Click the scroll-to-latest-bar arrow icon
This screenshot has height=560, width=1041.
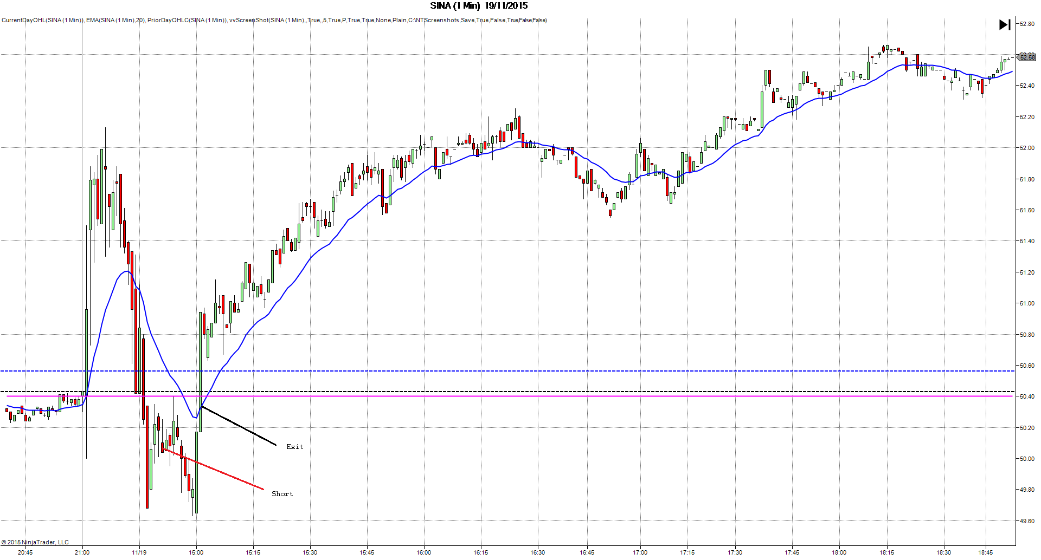point(1005,24)
